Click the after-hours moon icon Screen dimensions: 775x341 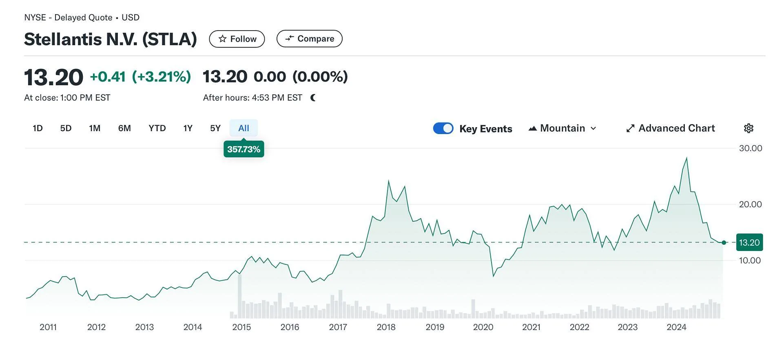pos(313,98)
